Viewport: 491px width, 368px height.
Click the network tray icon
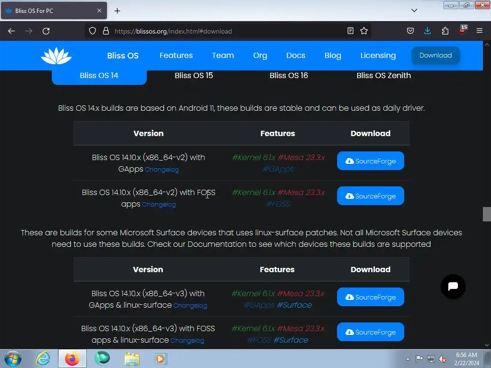point(431,359)
